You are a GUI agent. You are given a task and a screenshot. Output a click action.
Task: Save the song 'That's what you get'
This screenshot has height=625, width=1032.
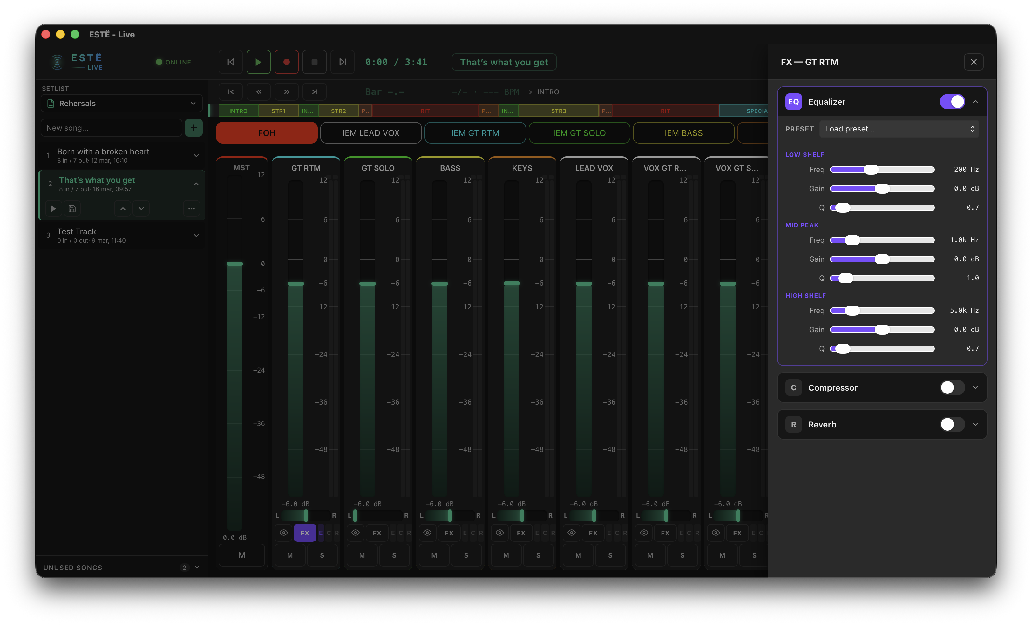(x=71, y=208)
